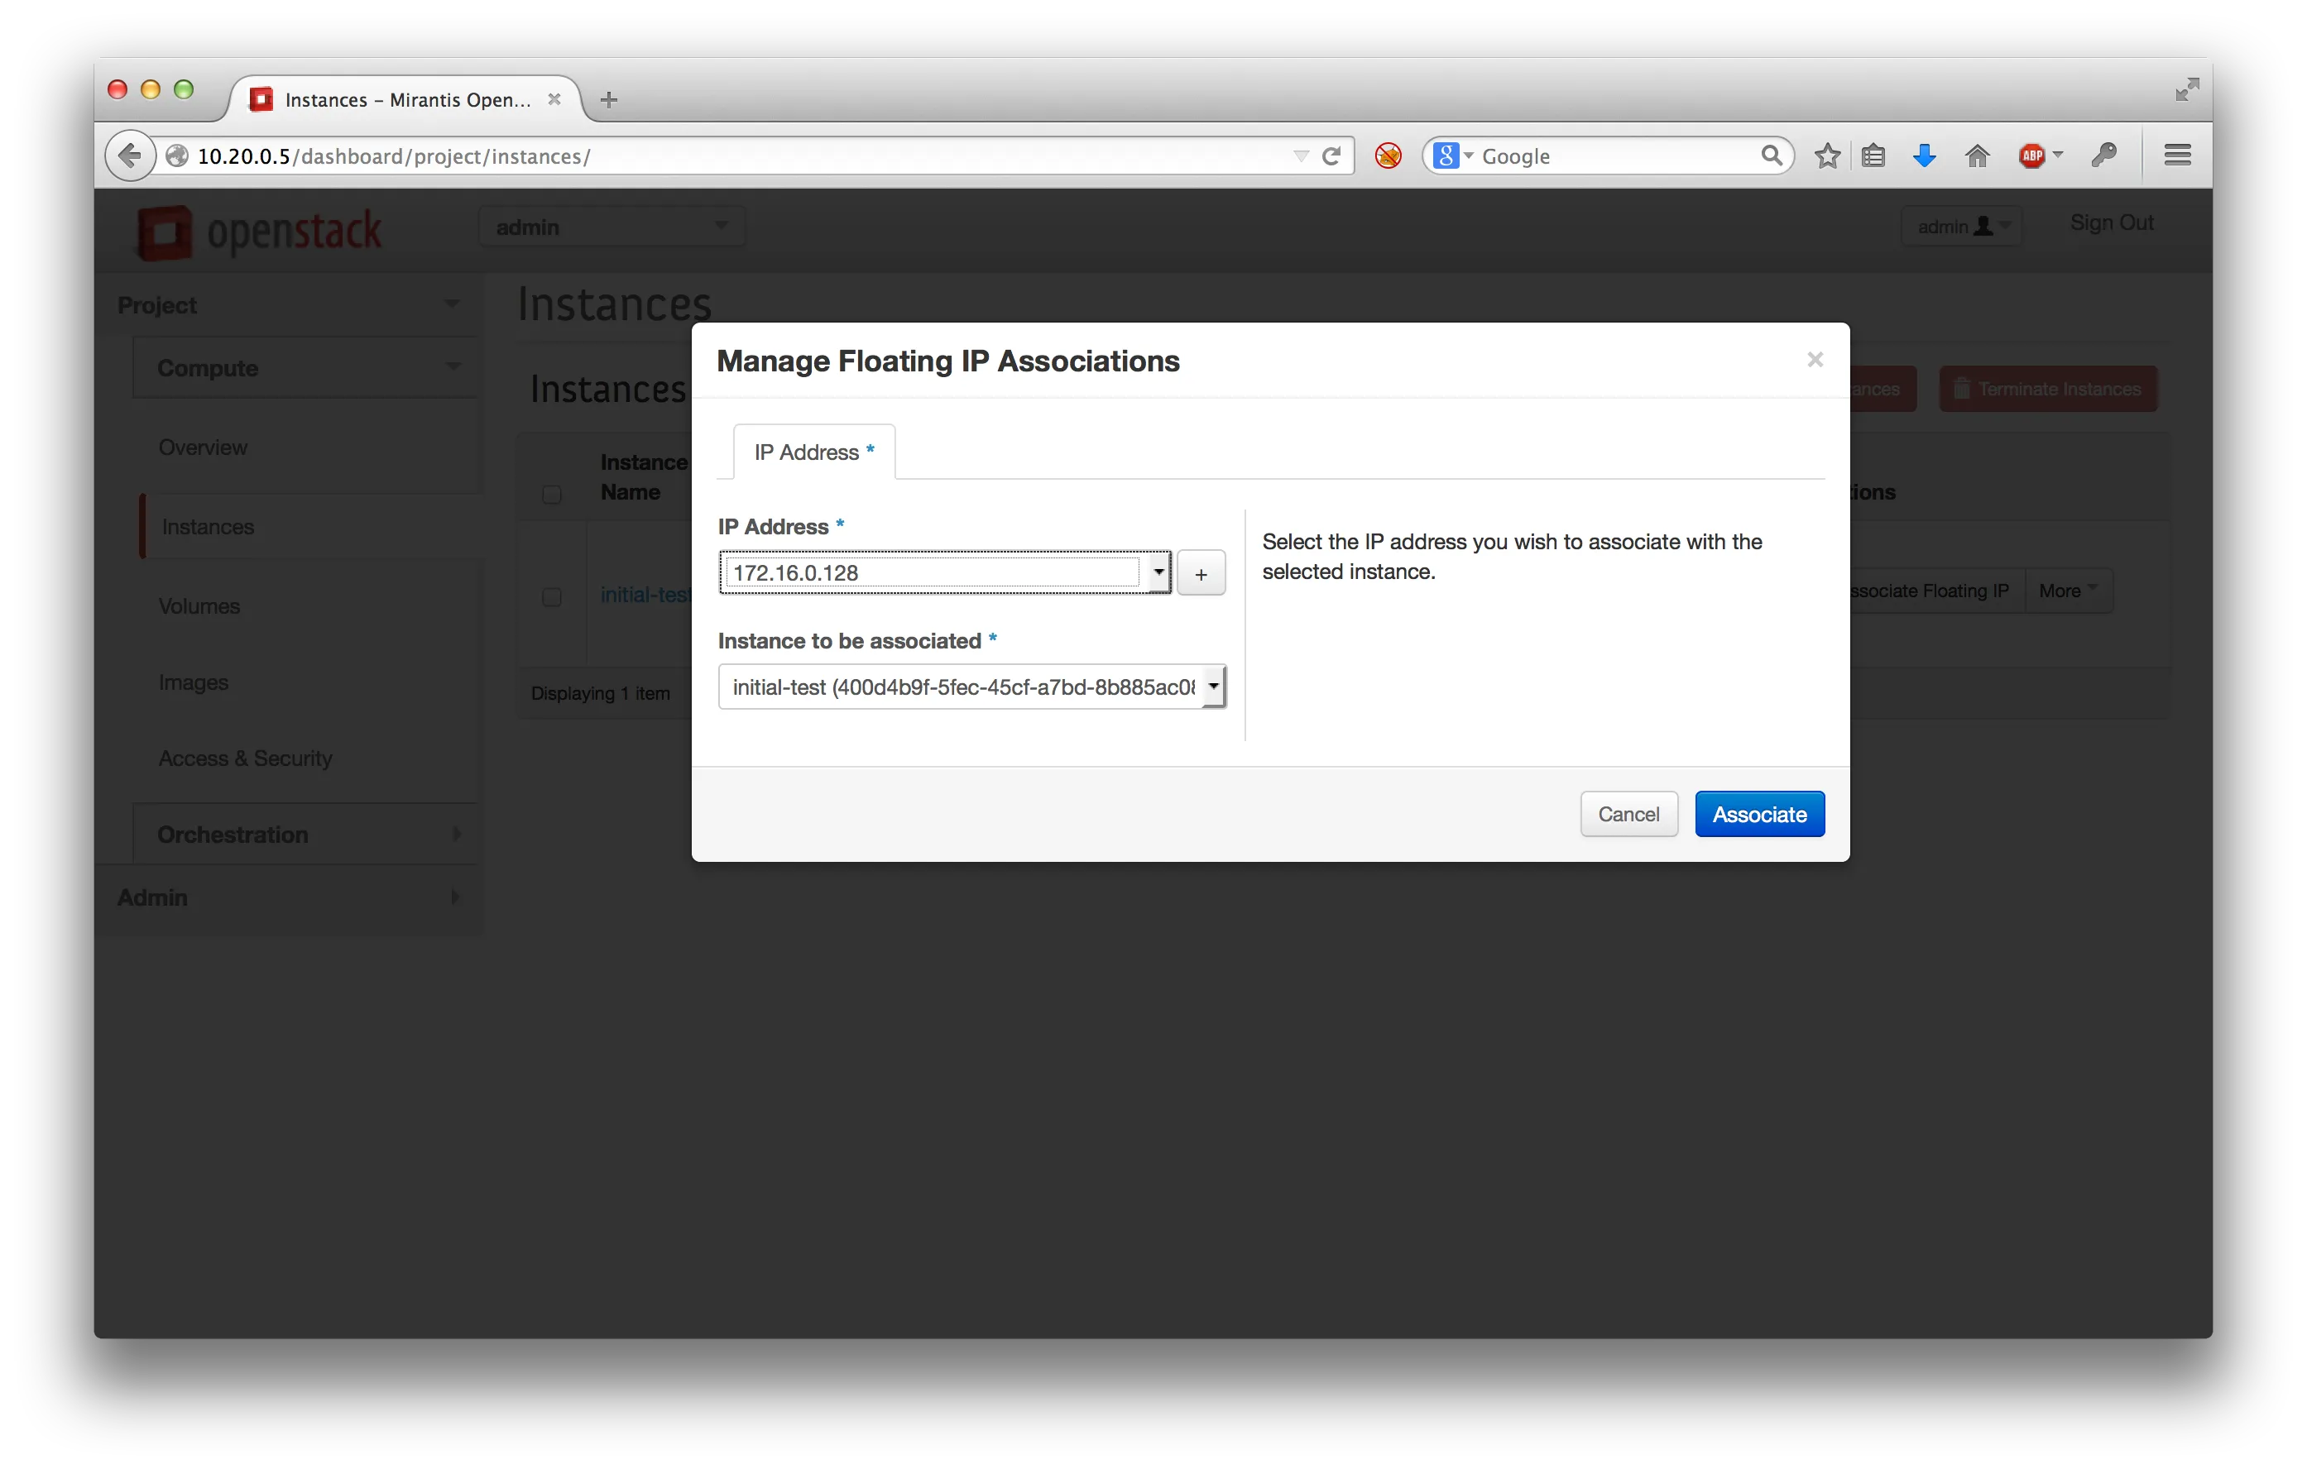Click the Sign Out link
Screen dimensions: 2307x1469
pos(2112,223)
